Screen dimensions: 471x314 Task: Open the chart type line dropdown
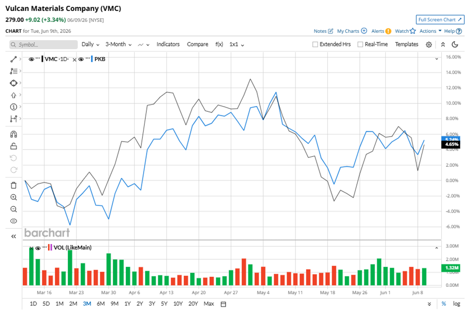(144, 45)
